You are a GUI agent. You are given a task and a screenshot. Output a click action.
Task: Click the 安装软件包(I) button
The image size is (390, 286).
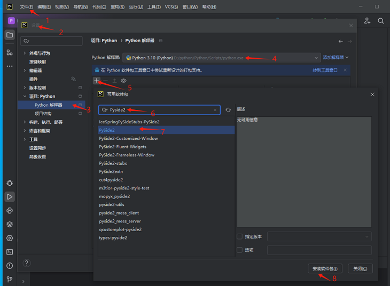pyautogui.click(x=325, y=268)
